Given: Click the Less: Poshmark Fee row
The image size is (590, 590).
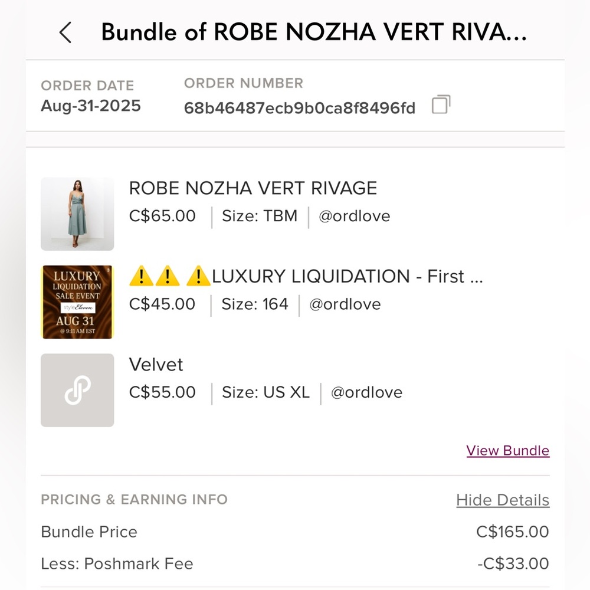Looking at the screenshot, I should click(x=295, y=563).
